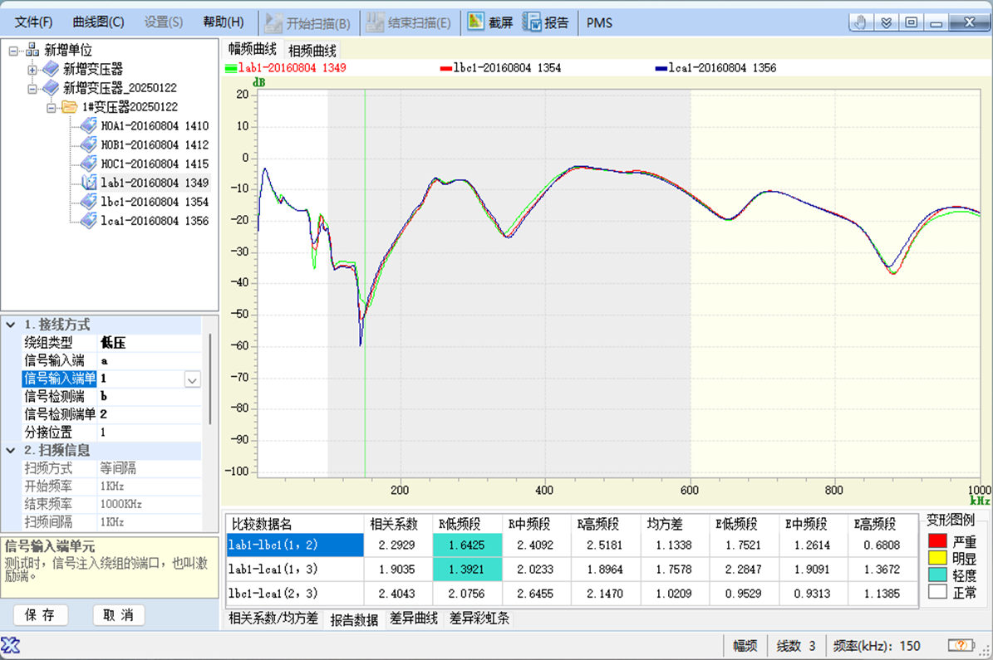Toggle the blue lca1 curve legend
Screen dimensions: 993x660
(661, 68)
